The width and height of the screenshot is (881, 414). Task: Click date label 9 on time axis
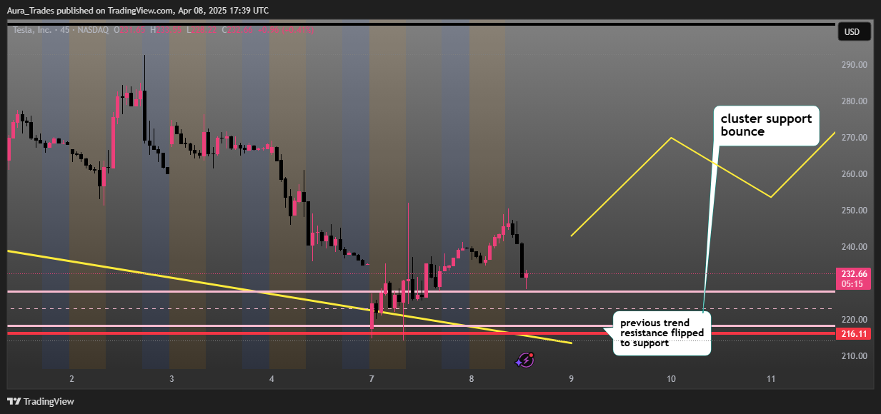(x=572, y=378)
